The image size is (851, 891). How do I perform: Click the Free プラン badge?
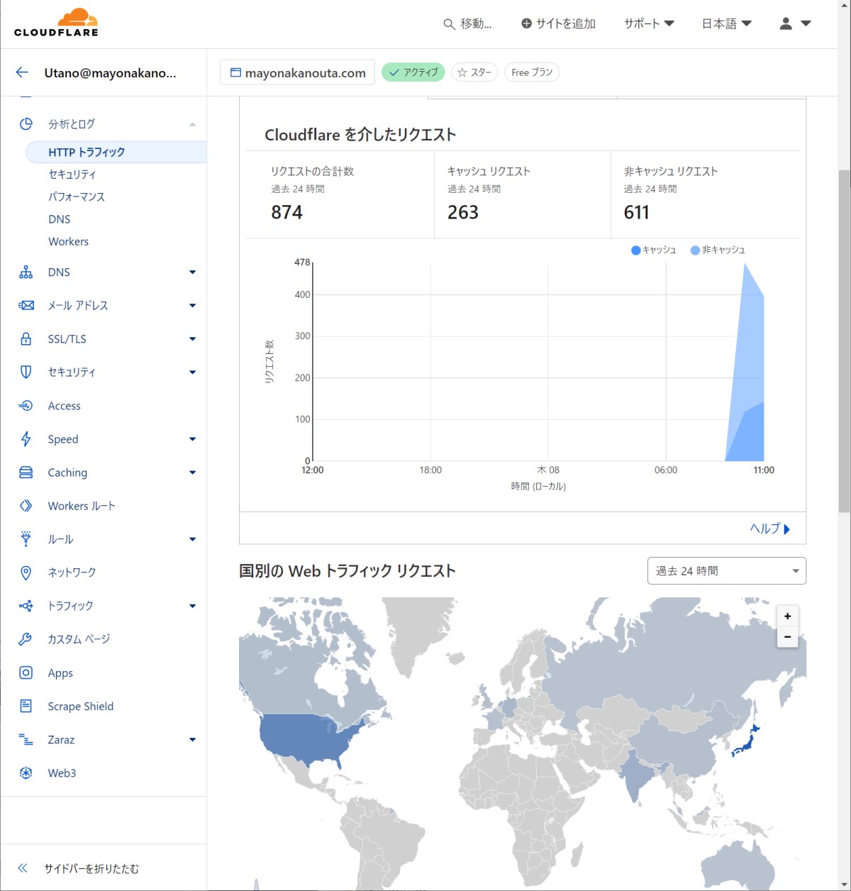tap(532, 72)
